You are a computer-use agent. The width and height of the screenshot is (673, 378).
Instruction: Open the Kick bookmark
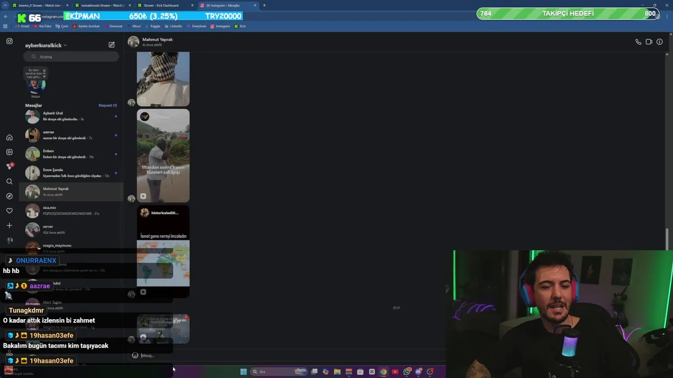tap(240, 26)
